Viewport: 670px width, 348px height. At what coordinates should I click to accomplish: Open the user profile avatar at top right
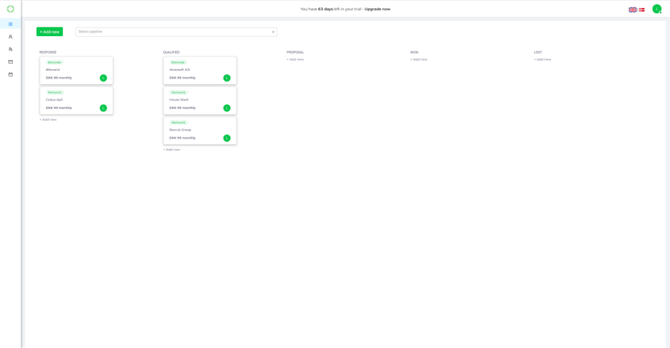(657, 9)
